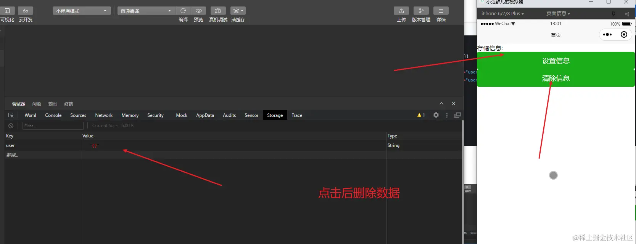Click the 预览 preview eye icon

pos(198,11)
